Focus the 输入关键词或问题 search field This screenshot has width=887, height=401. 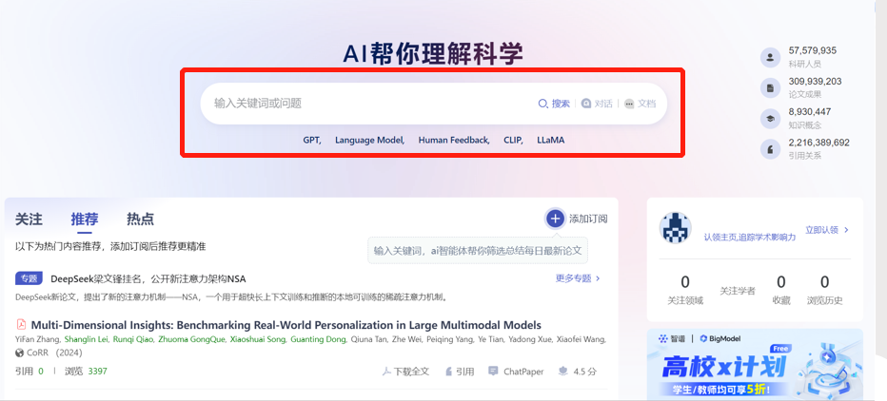click(x=362, y=104)
